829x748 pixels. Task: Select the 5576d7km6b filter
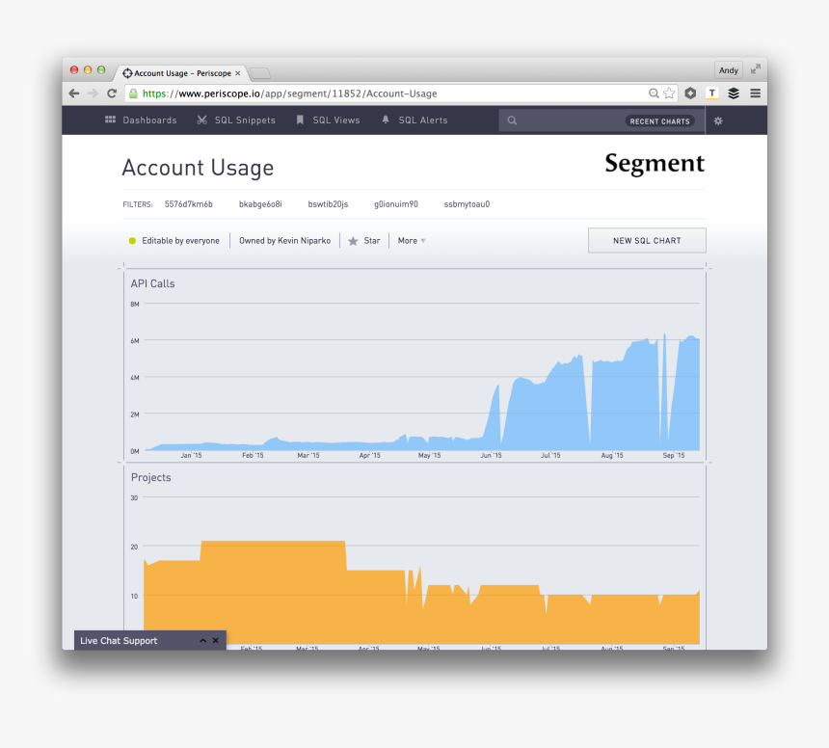188,204
